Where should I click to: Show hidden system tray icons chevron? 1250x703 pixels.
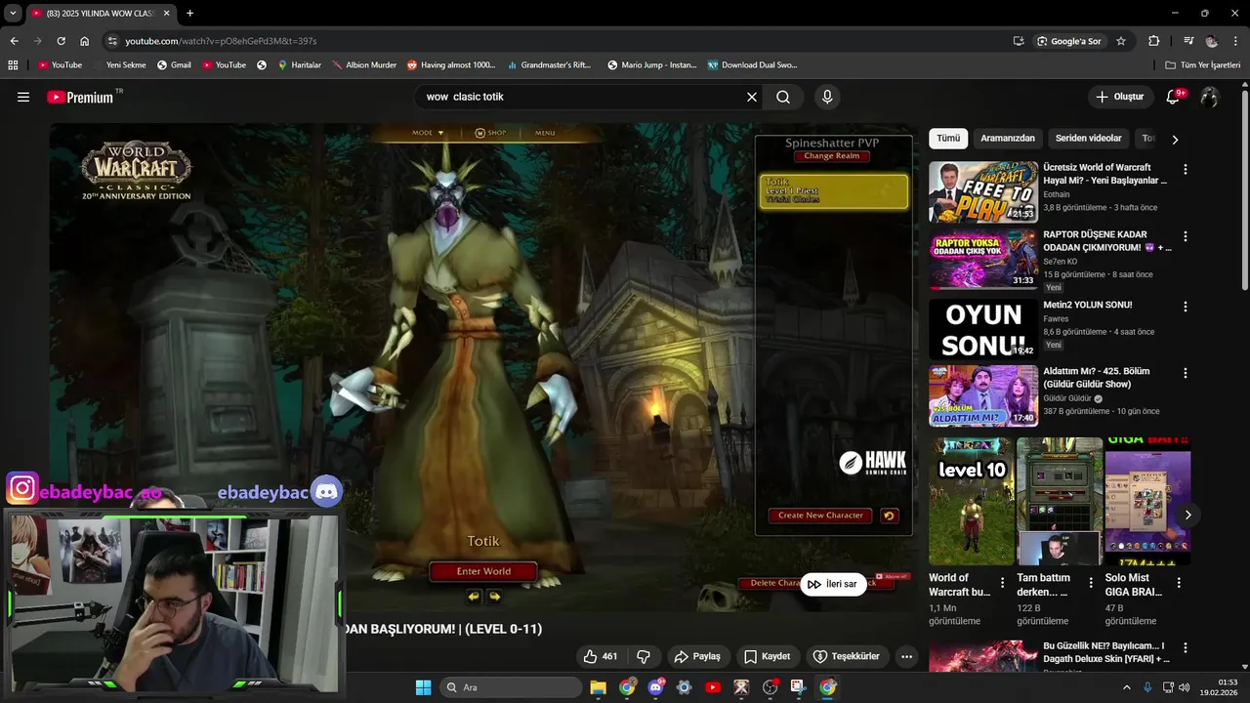click(1126, 687)
